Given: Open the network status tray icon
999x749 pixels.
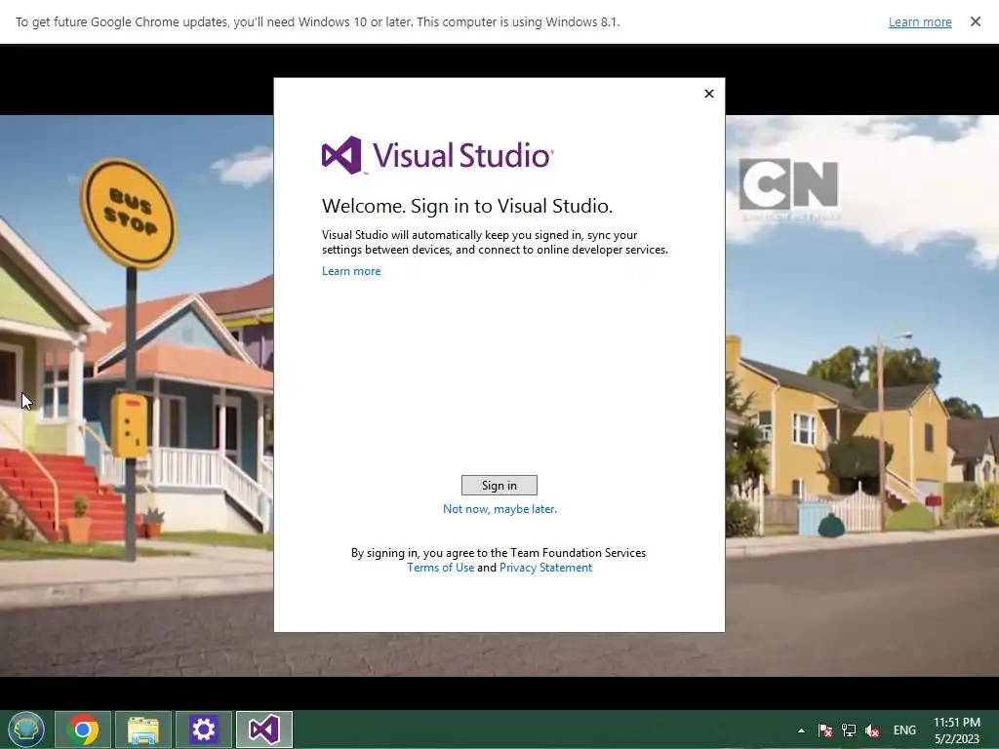Looking at the screenshot, I should click(849, 730).
